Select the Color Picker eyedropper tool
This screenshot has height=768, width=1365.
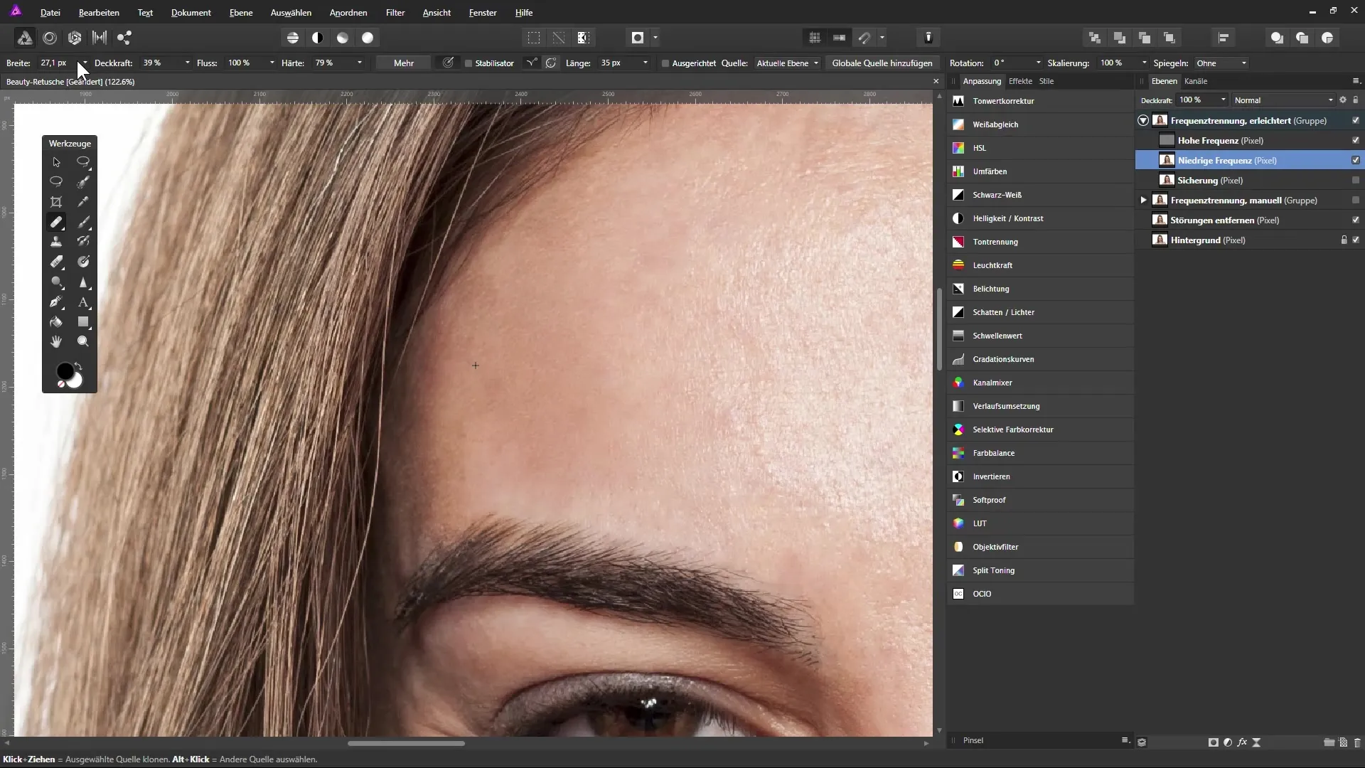(x=83, y=202)
